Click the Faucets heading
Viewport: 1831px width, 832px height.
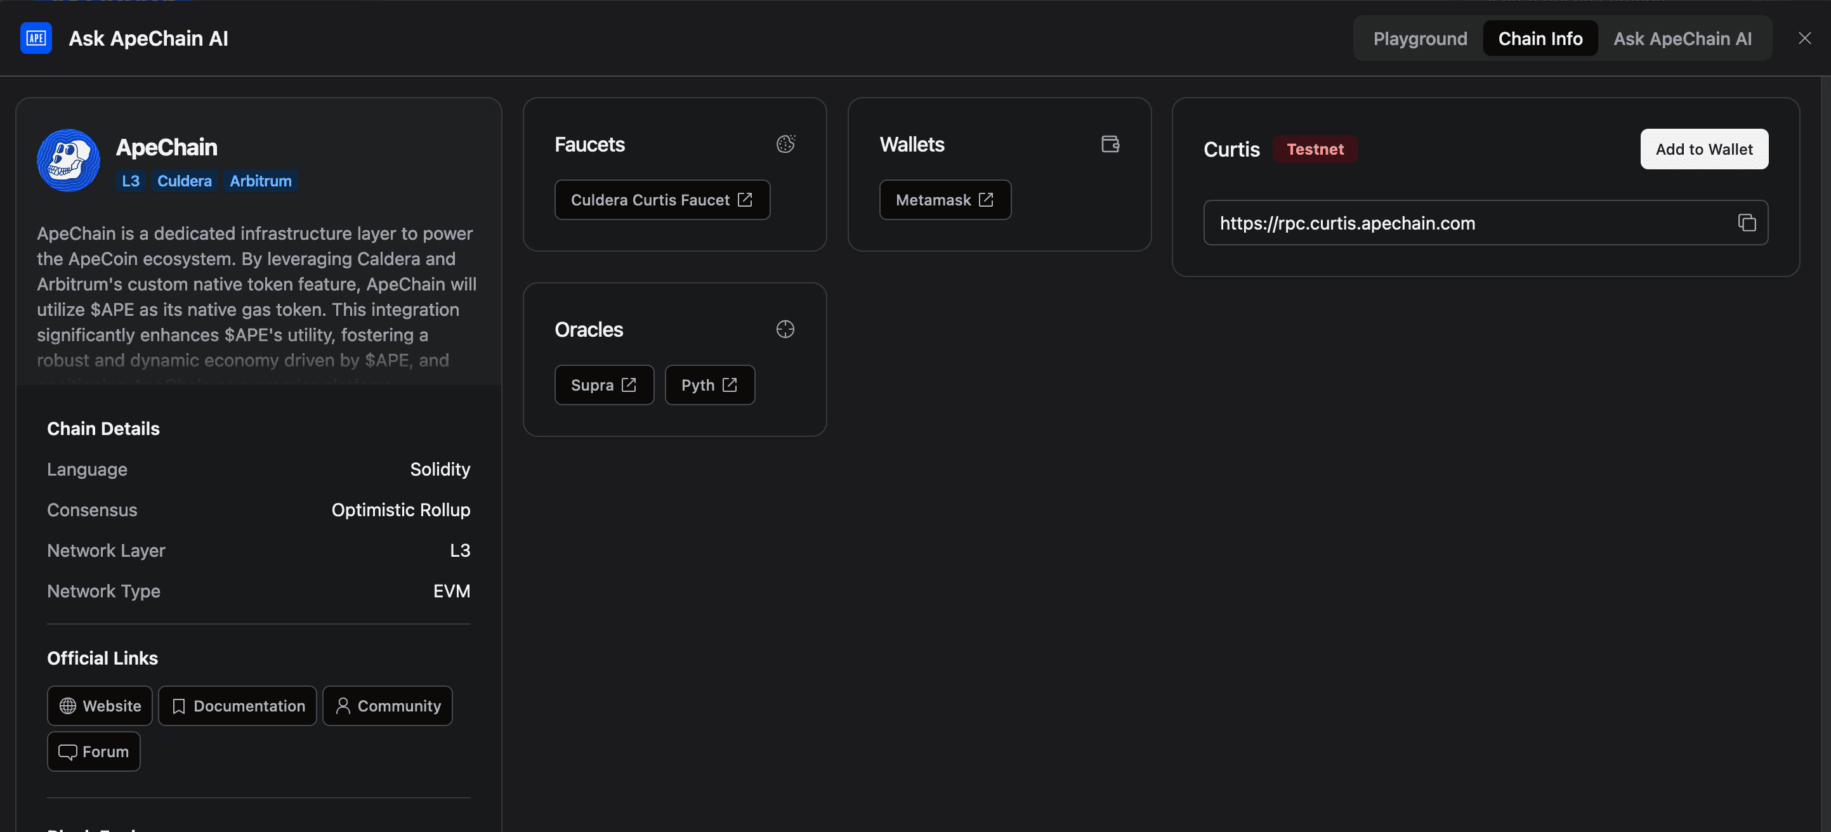(x=589, y=144)
